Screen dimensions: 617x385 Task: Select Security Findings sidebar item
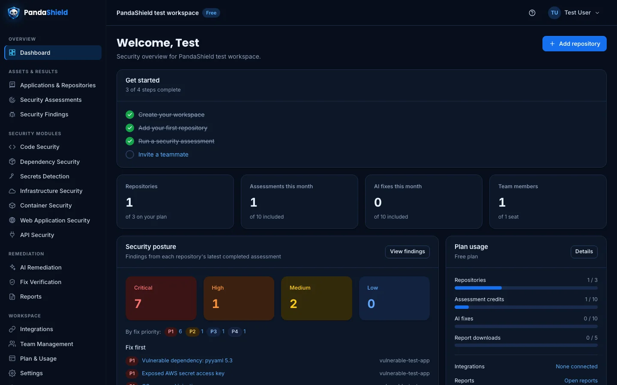pos(53,114)
